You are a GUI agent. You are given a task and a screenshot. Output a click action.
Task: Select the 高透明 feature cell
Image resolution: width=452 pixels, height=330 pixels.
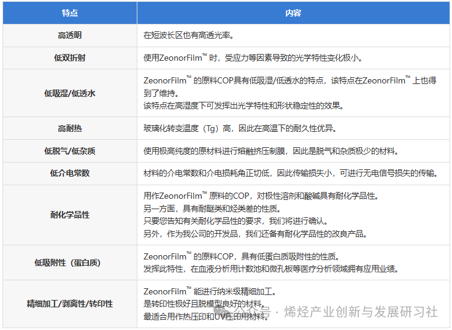[70, 36]
